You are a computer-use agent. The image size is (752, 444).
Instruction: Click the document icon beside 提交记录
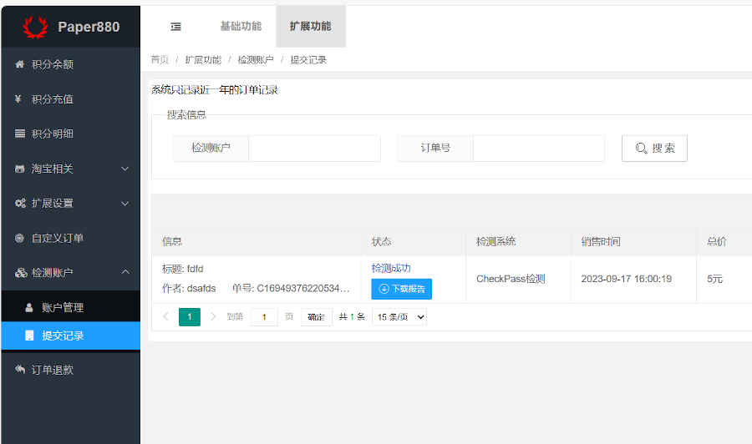pyautogui.click(x=29, y=336)
